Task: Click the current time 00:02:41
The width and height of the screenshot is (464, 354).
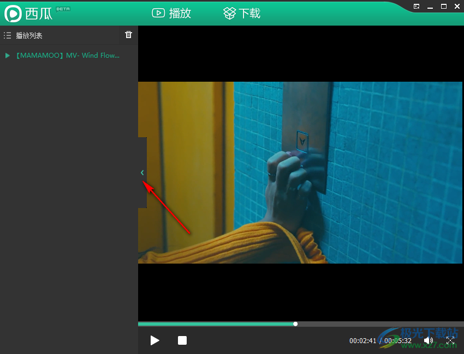Action: point(362,341)
